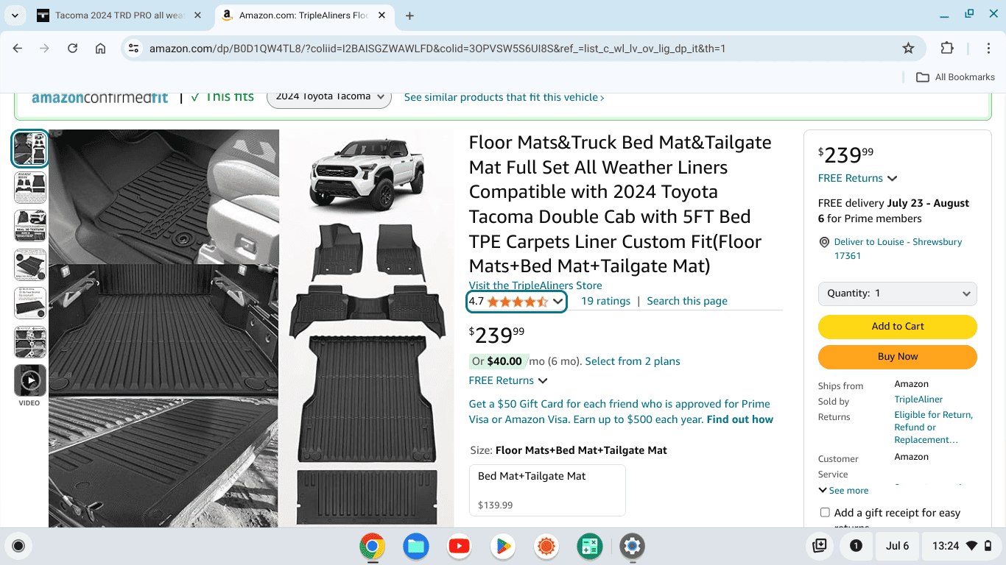
Task: Close the Tacoma 2024 TRD PRO tab
Action: (198, 15)
